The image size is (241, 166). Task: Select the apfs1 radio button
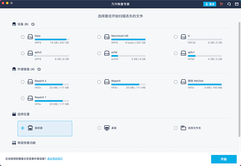(176, 53)
